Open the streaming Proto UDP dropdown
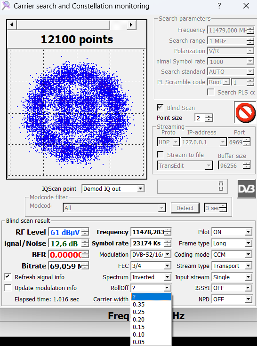Image resolution: width=257 pixels, height=346 pixels. pos(176,142)
